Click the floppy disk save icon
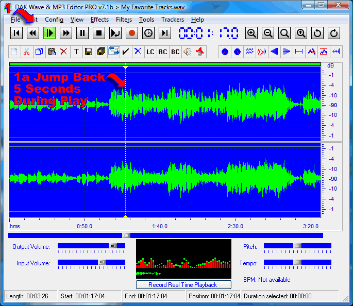This screenshot has height=306, width=353. pos(89,52)
